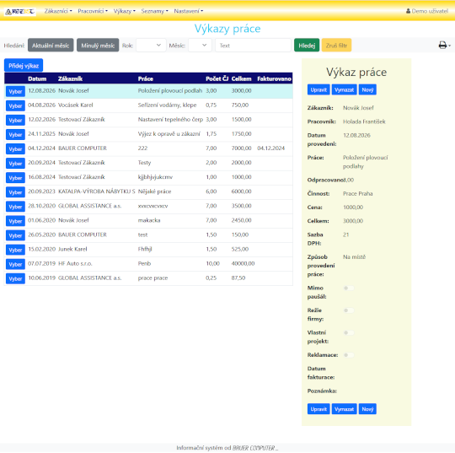Select row Novák Josef 12.08.2026 with Vyber
This screenshot has height=453, width=455.
pyautogui.click(x=15, y=92)
